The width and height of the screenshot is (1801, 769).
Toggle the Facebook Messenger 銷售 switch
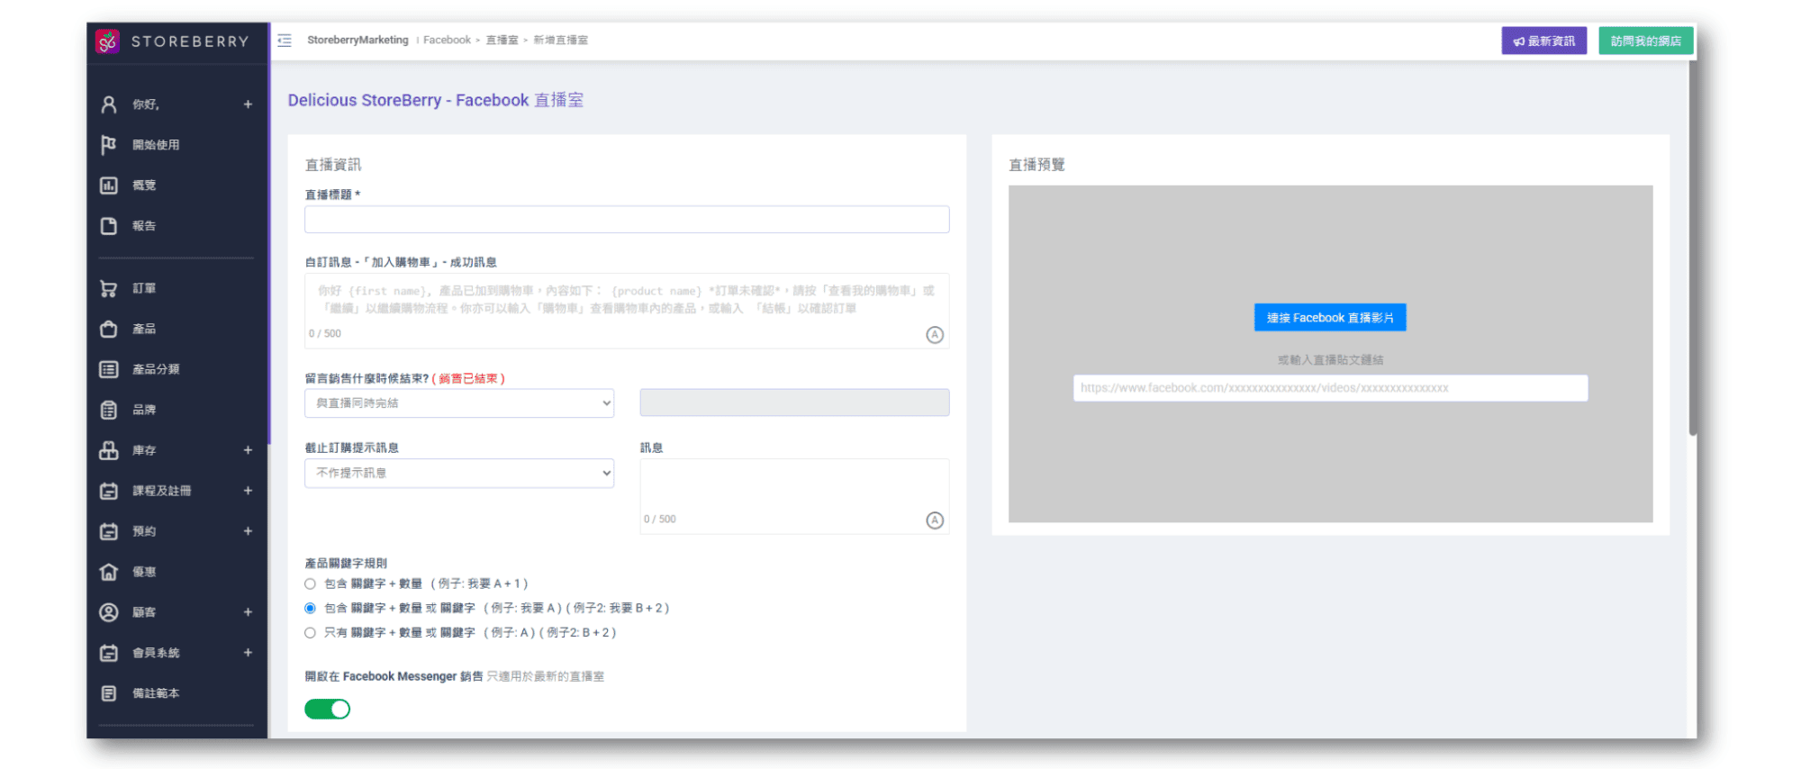327,710
